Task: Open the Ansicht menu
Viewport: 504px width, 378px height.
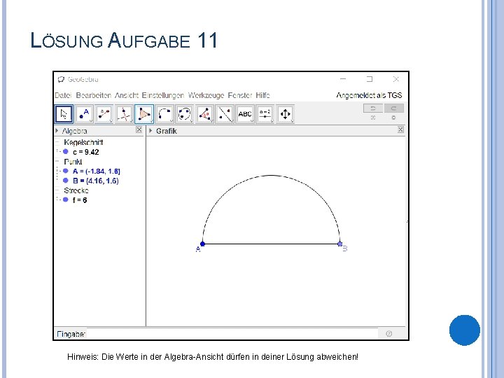Action: 126,95
